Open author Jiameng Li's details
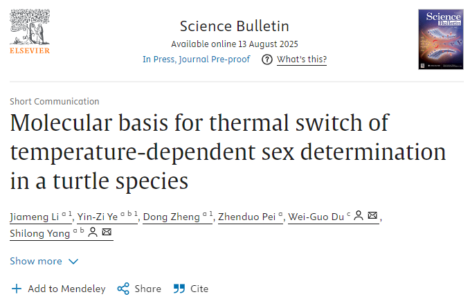The width and height of the screenshot is (470, 299). tap(33, 217)
